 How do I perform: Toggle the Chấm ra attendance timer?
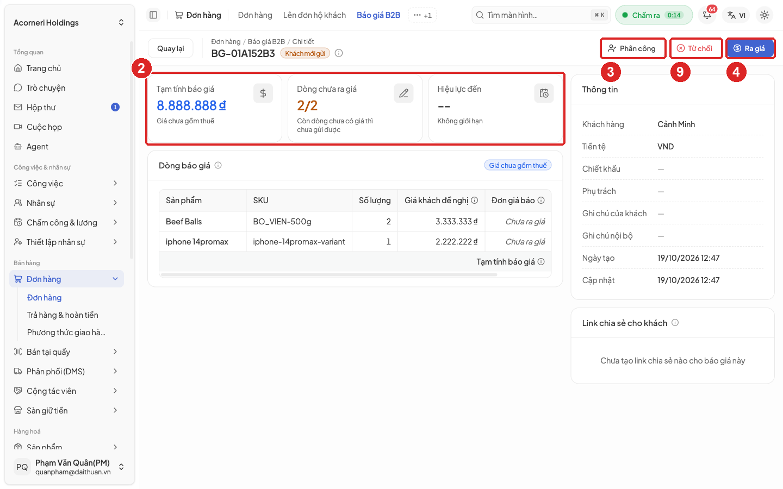[x=654, y=15]
